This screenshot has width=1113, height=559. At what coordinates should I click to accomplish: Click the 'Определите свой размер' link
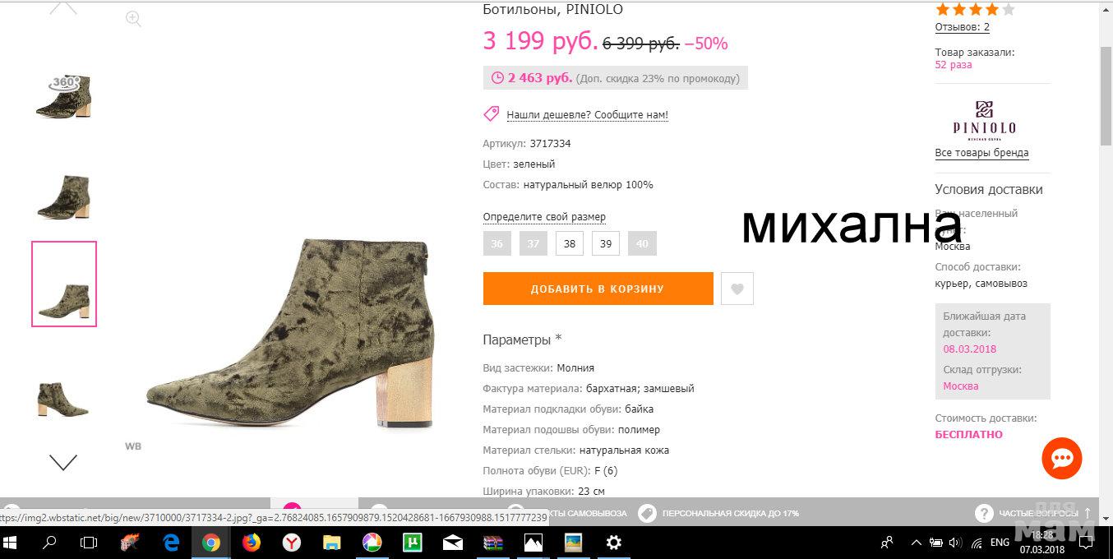point(544,217)
